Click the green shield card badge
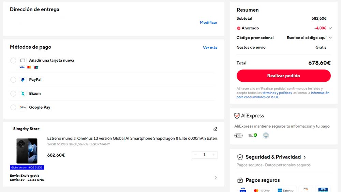 point(253,135)
